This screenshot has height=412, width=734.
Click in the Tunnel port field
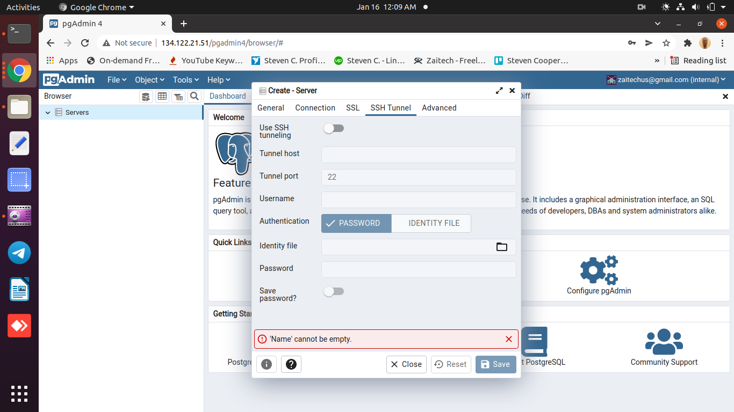click(419, 177)
